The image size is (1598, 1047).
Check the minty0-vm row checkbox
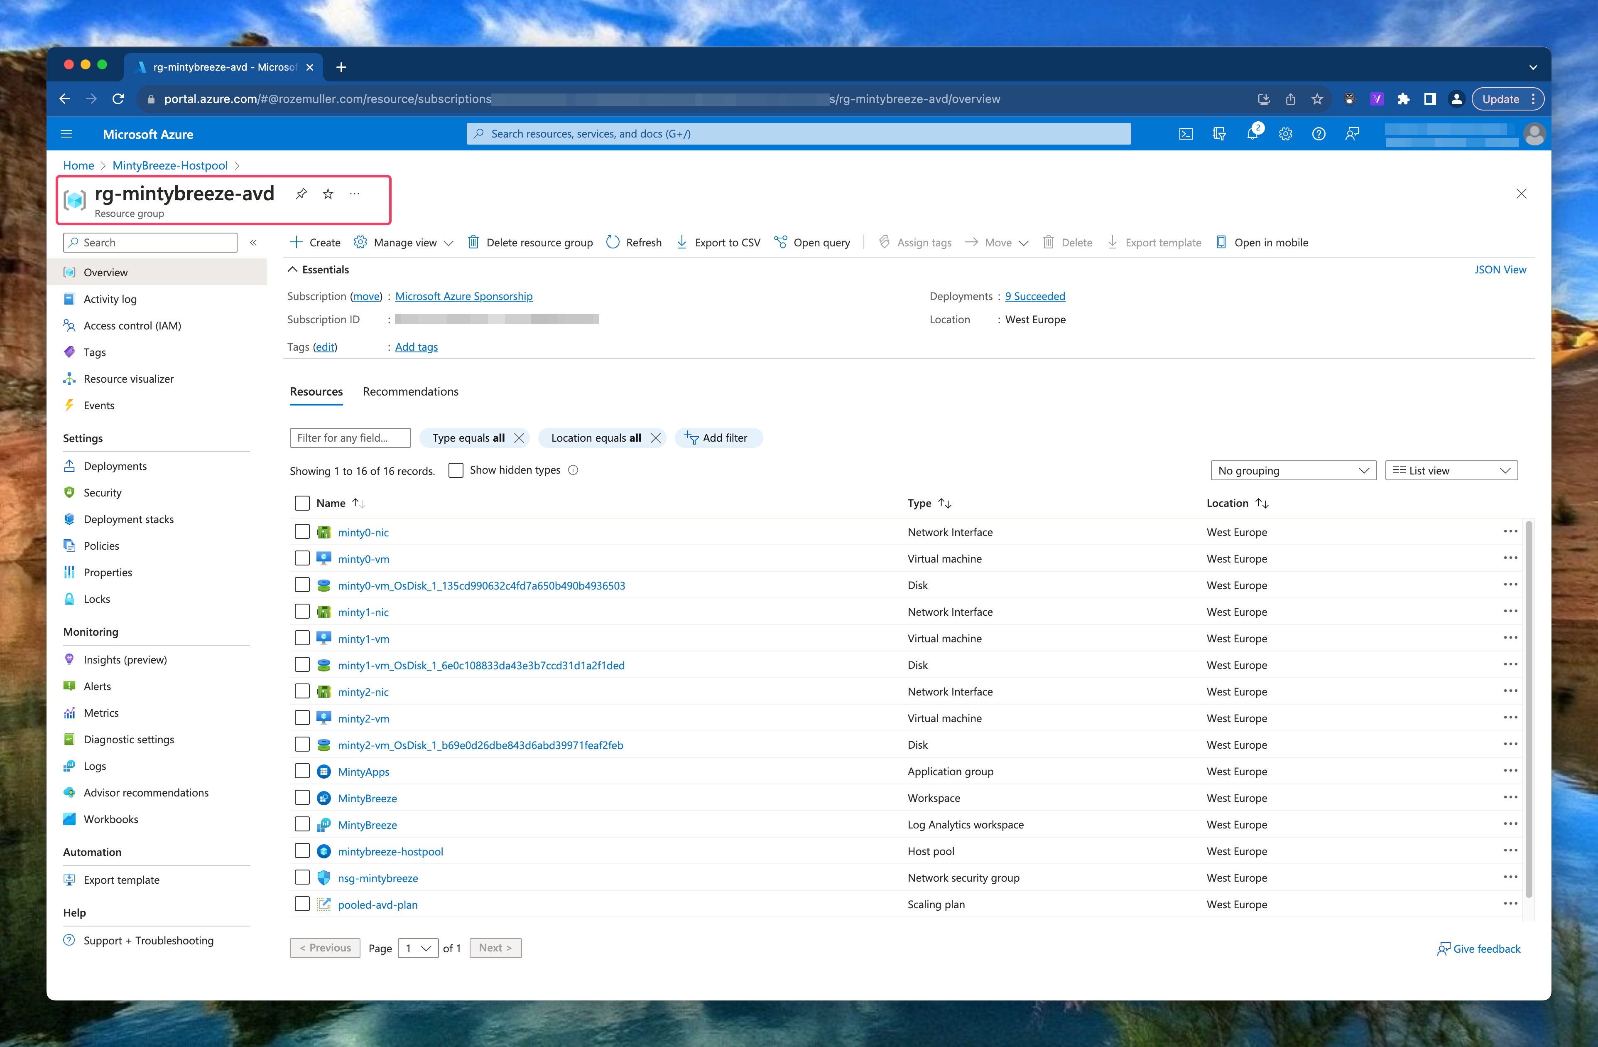click(x=302, y=558)
